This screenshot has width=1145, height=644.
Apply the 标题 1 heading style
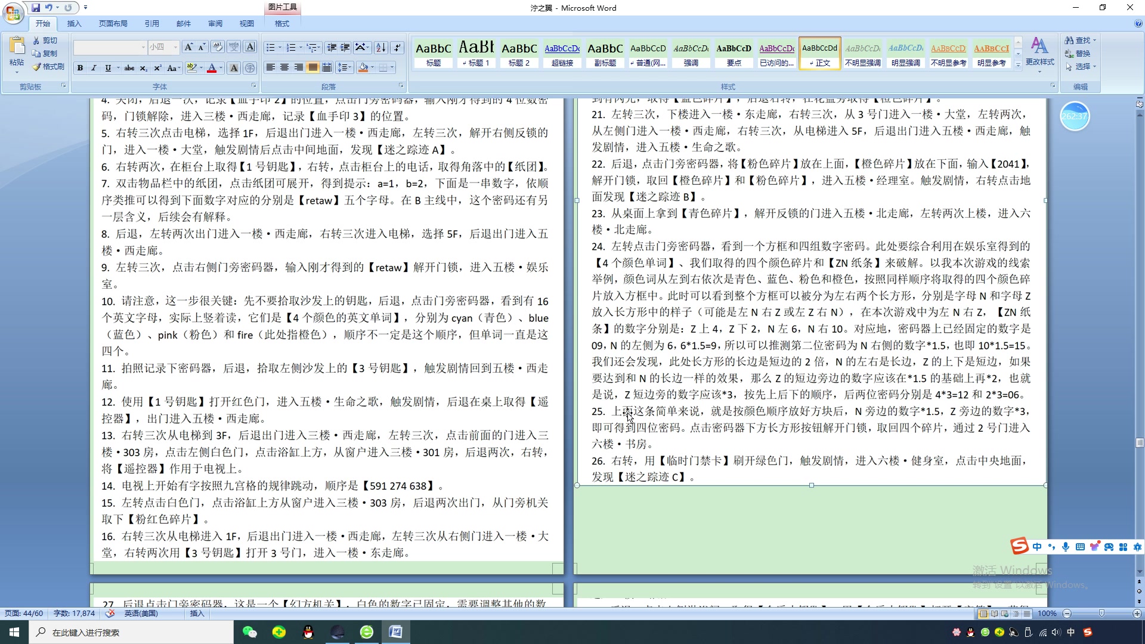tap(476, 53)
